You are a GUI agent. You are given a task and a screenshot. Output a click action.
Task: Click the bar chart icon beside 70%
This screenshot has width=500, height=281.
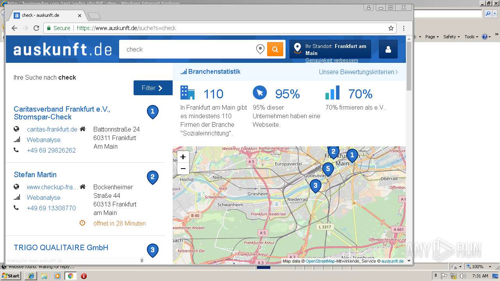click(x=332, y=92)
